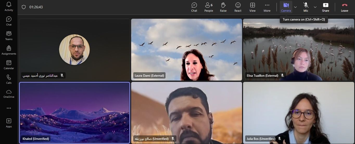The width and height of the screenshot is (355, 144).
Task: Switch to Teams tab in sidebar
Action: tap(9, 36)
